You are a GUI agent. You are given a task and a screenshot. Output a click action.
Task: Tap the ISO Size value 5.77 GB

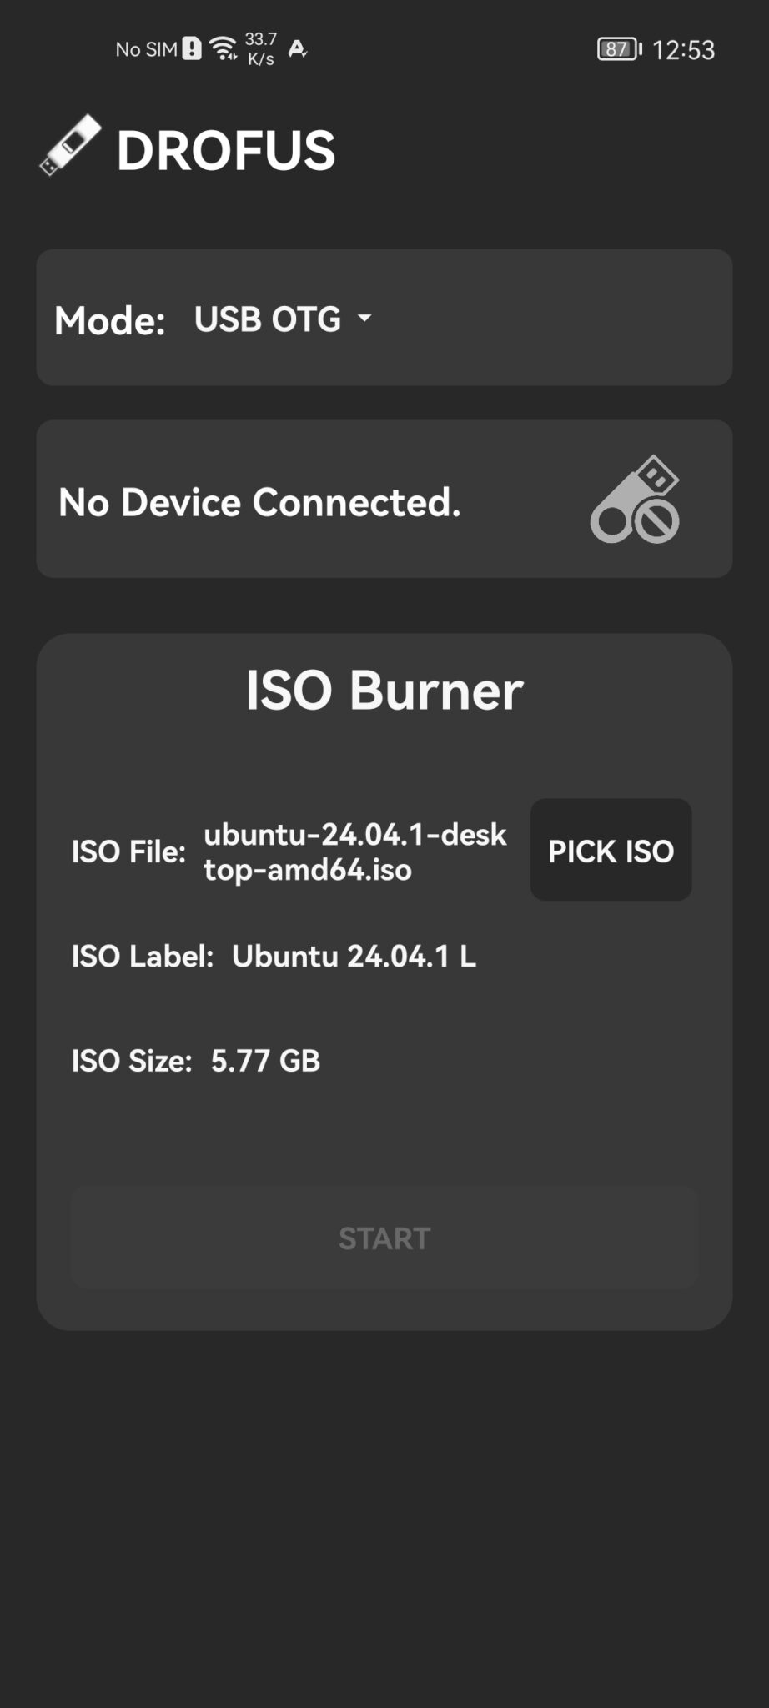[265, 1061]
